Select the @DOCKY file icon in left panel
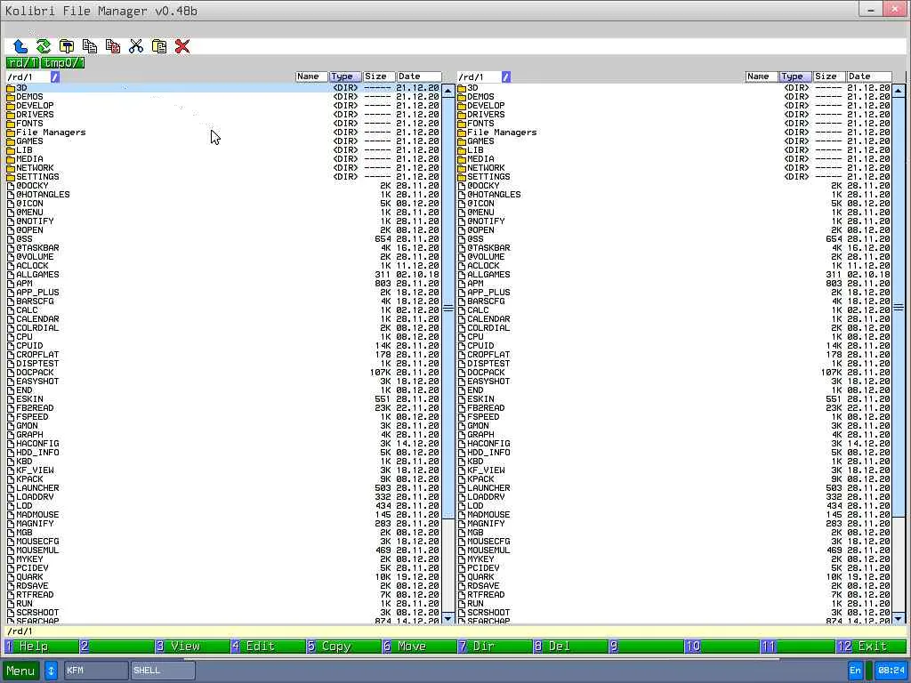The width and height of the screenshot is (911, 683). coord(11,186)
